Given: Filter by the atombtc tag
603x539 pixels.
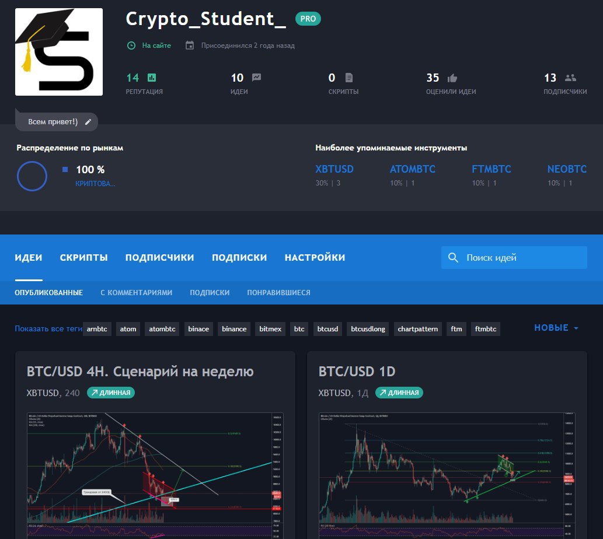Looking at the screenshot, I should click(x=162, y=329).
